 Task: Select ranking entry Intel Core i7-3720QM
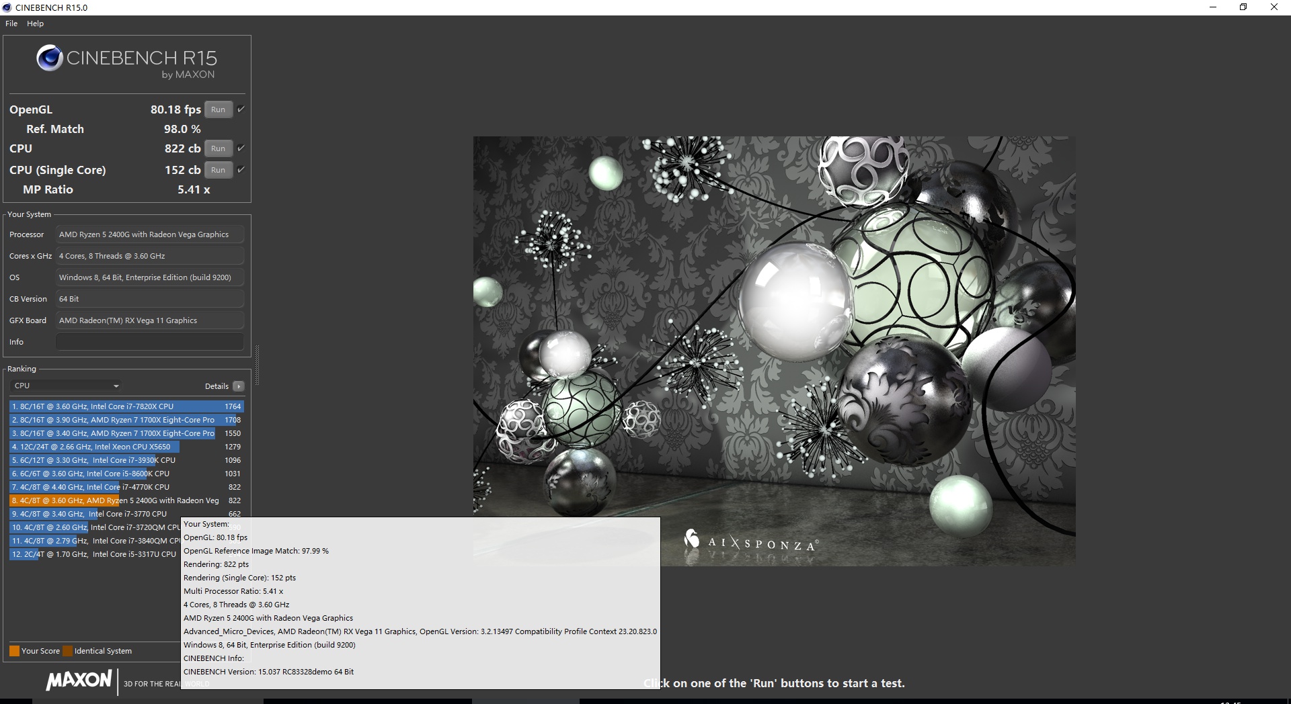[95, 527]
